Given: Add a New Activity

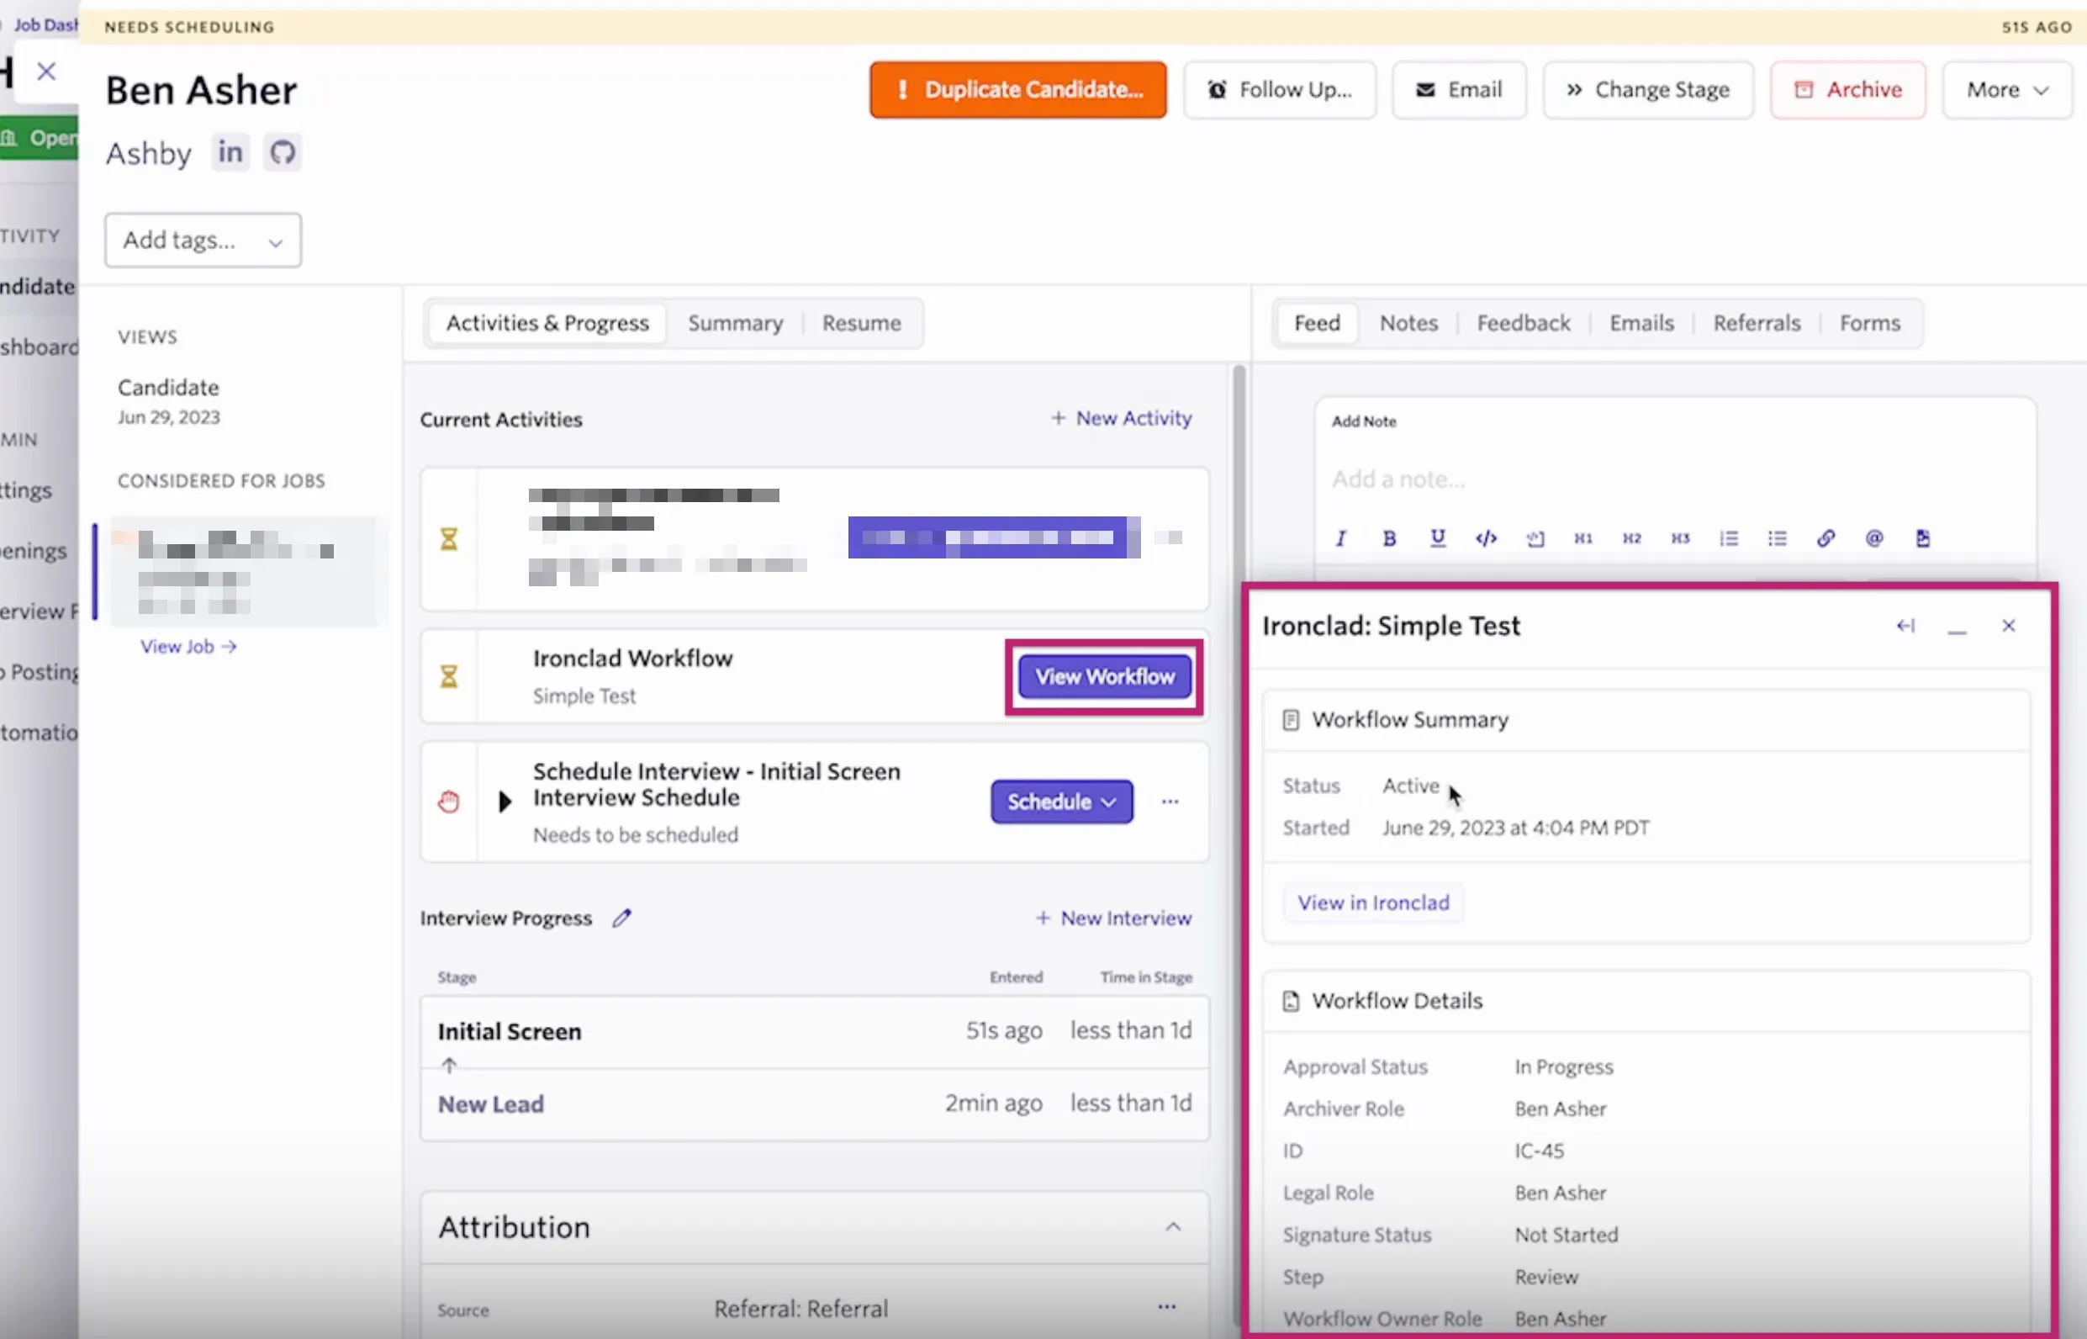Looking at the screenshot, I should 1122,419.
